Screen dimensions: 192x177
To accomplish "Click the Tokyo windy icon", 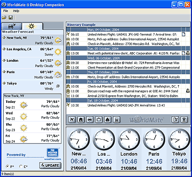I will tap(58, 86).
